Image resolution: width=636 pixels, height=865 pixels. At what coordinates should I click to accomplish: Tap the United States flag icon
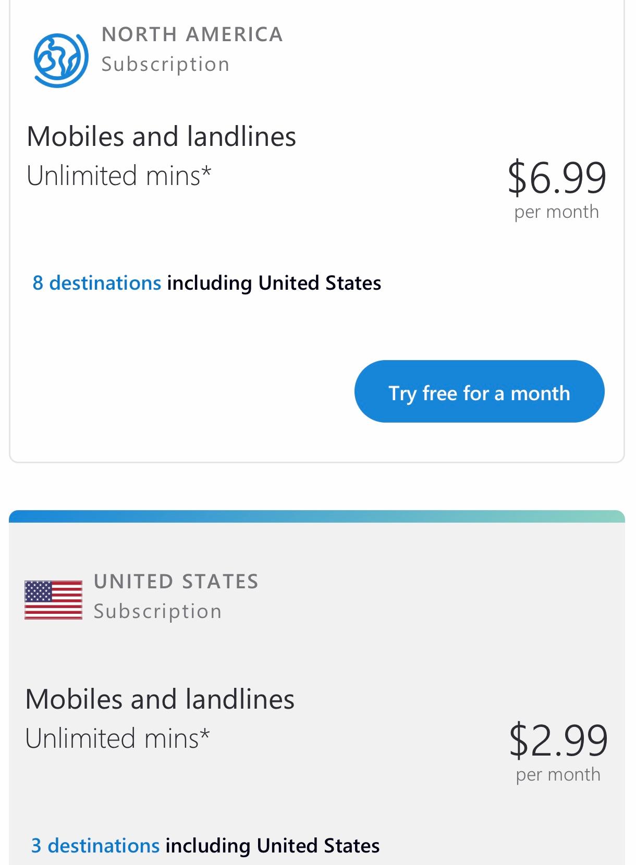(x=53, y=600)
